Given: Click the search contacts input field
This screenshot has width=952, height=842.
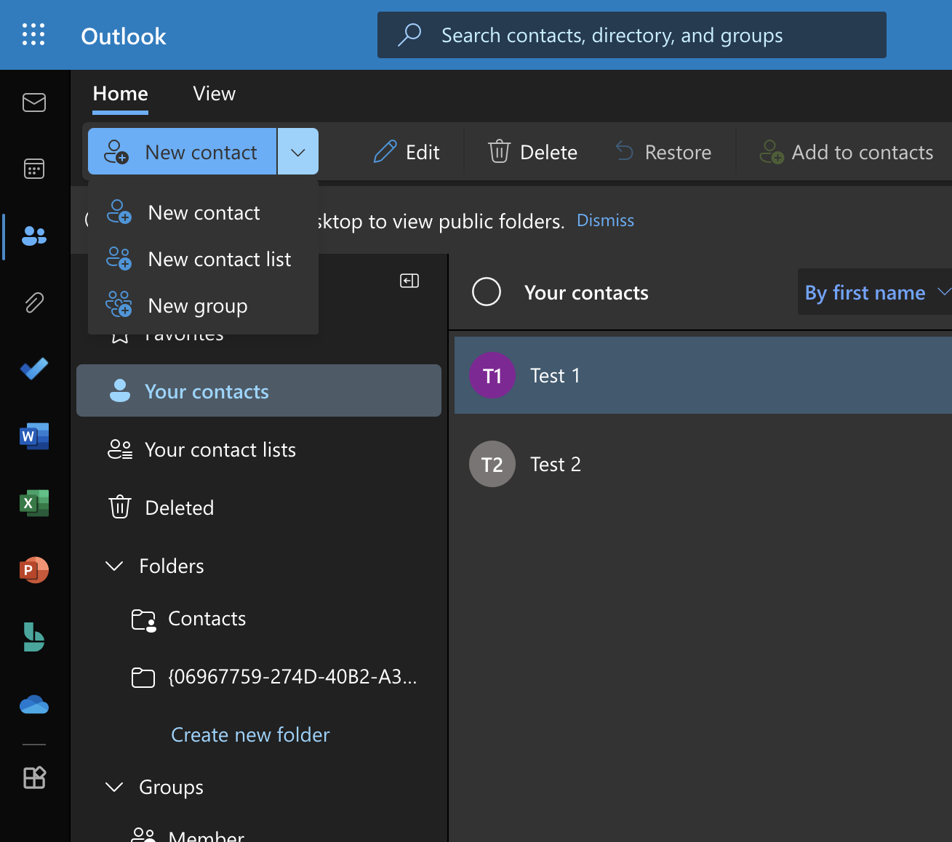Looking at the screenshot, I should (x=632, y=35).
